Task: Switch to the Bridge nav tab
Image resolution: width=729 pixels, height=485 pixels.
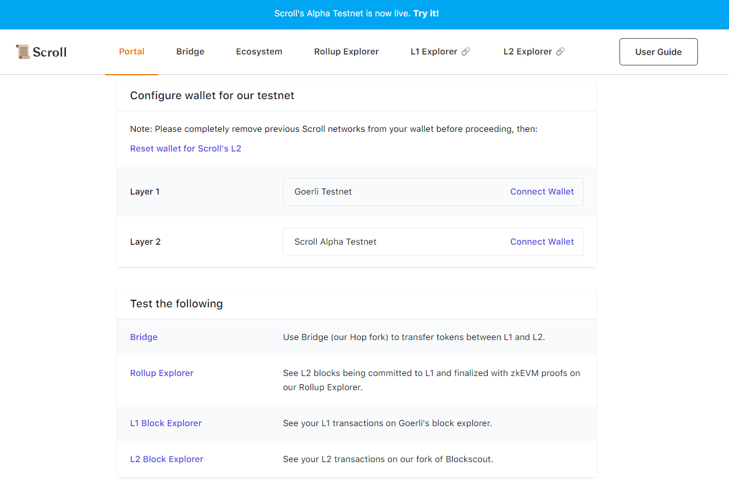Action: [x=190, y=52]
